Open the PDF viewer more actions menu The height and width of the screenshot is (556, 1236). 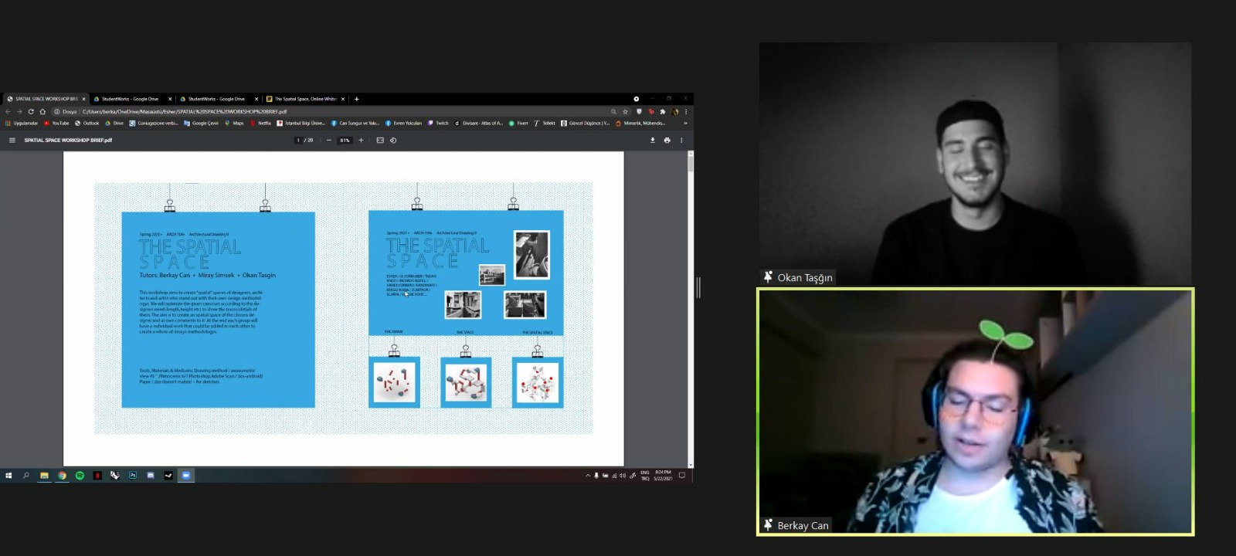click(x=681, y=141)
